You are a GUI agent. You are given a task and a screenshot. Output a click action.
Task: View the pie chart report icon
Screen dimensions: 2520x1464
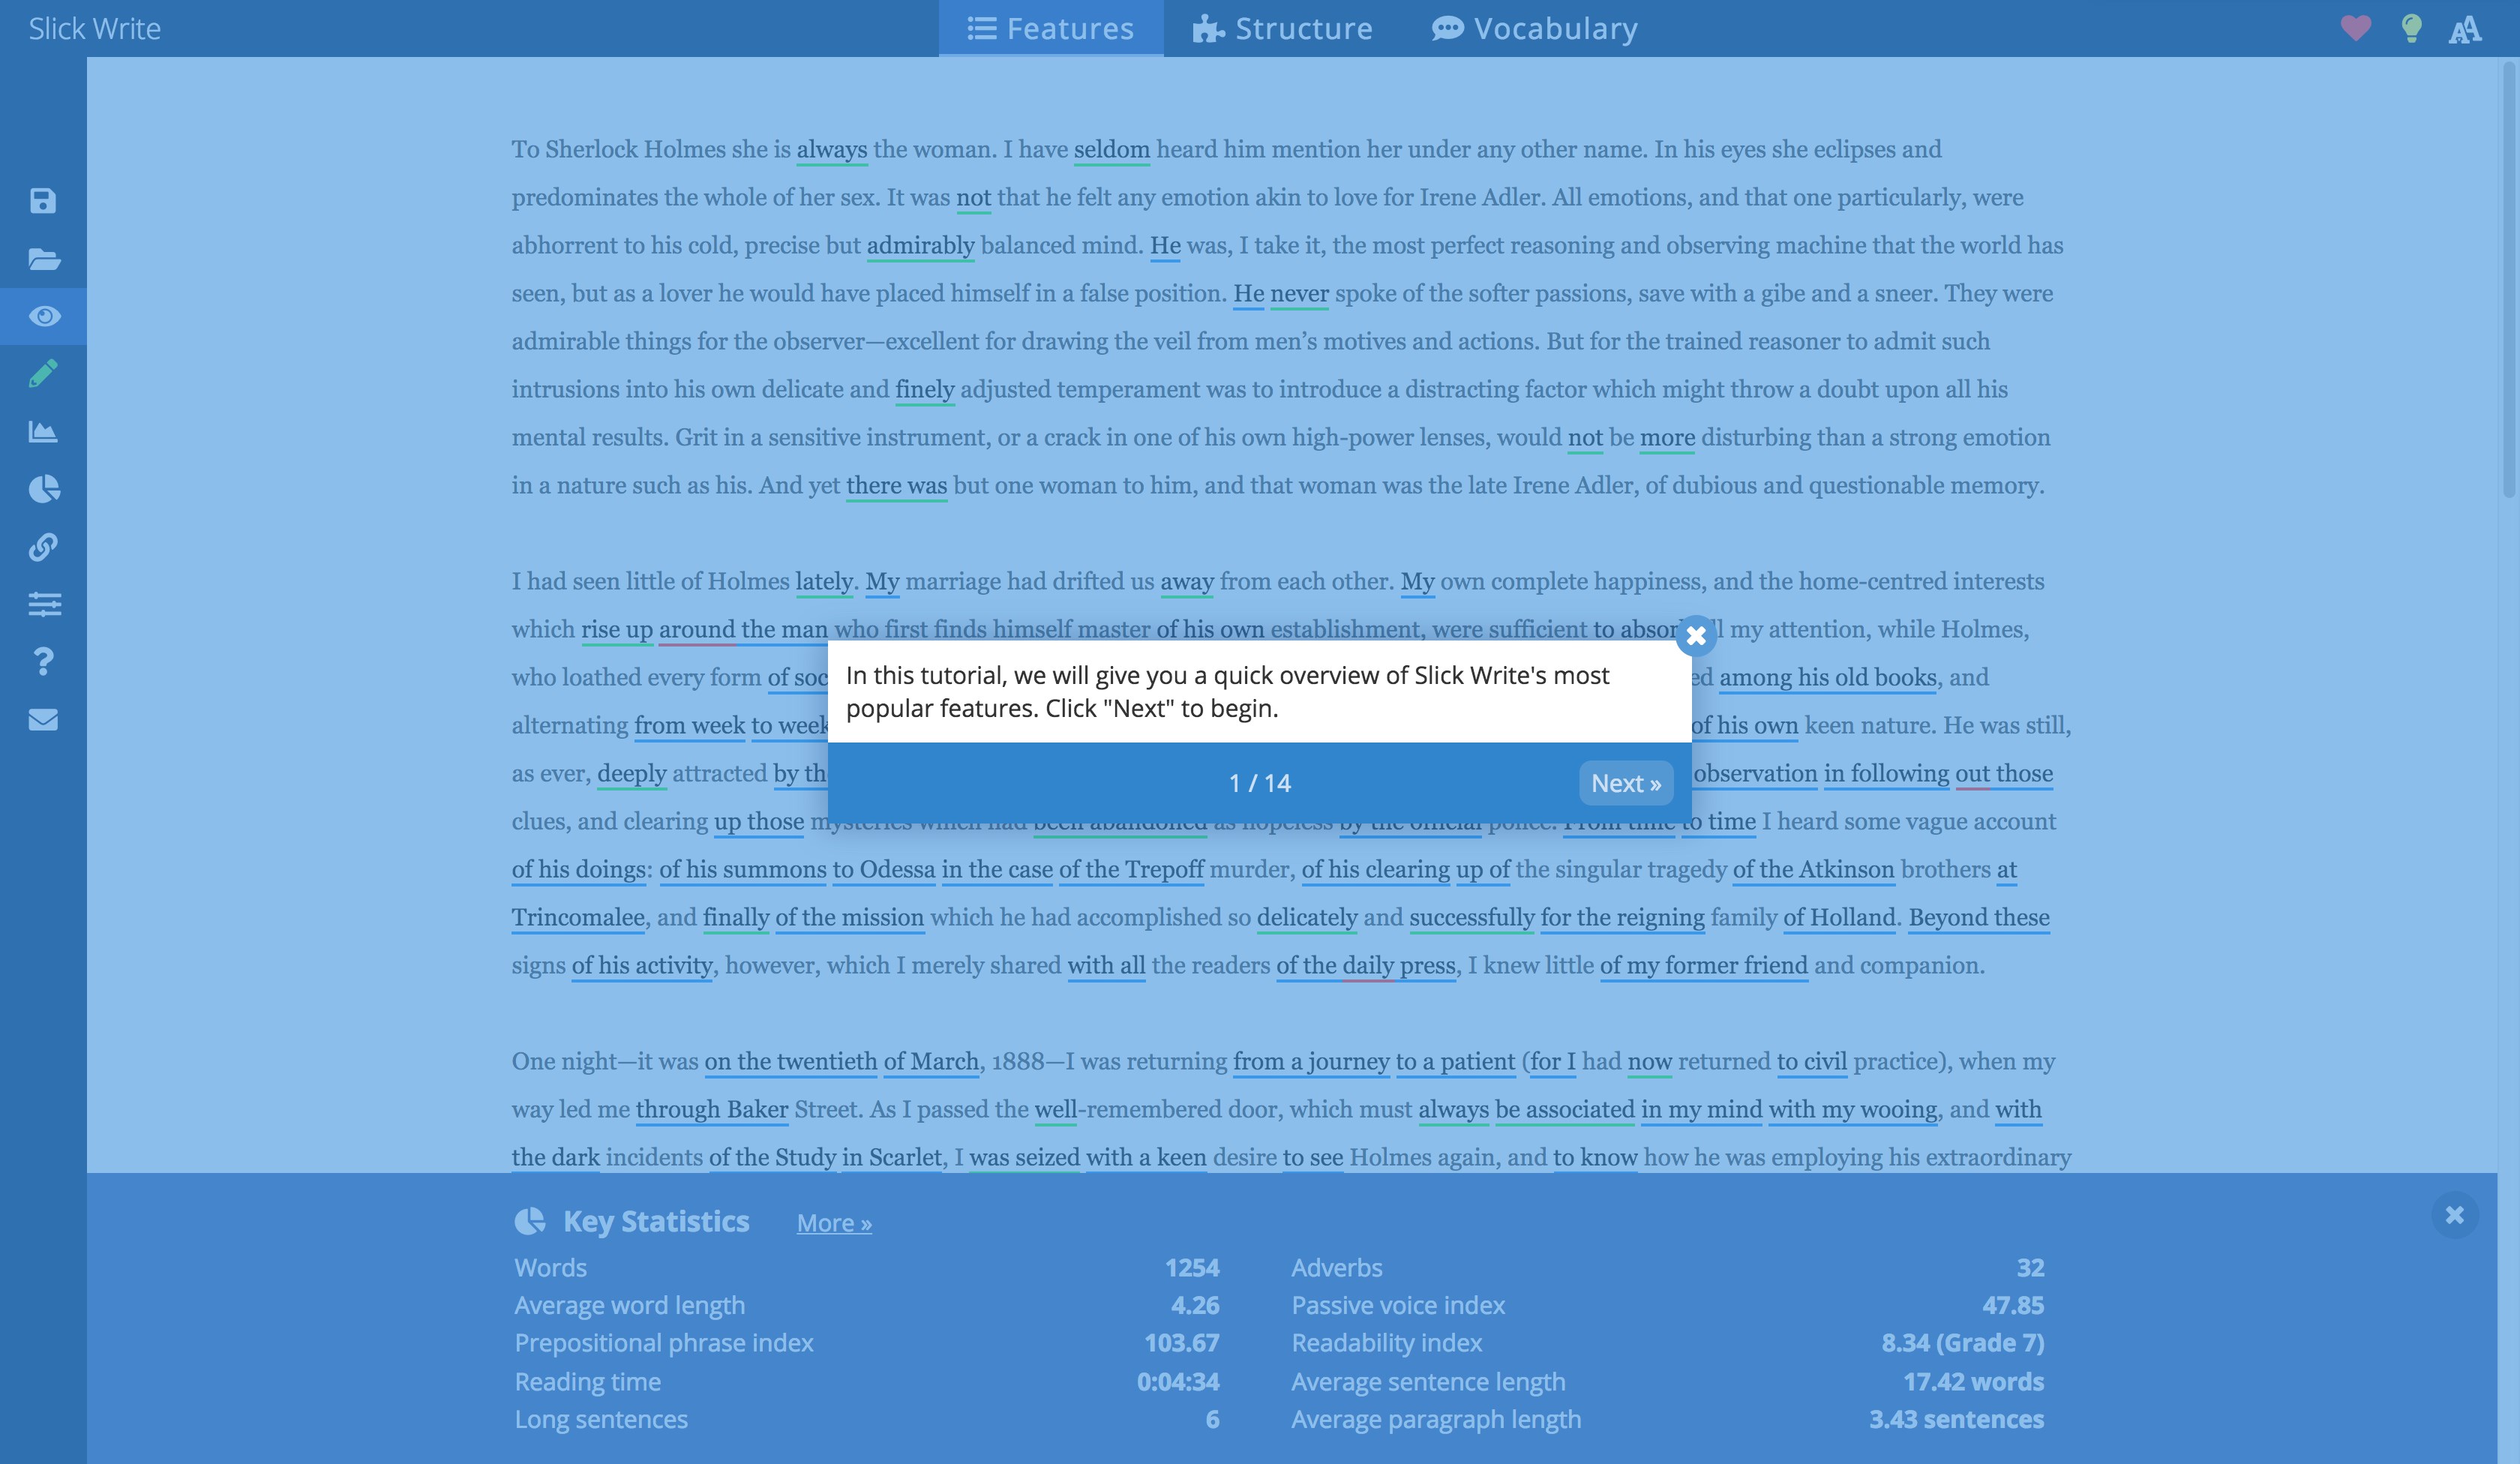(x=42, y=489)
